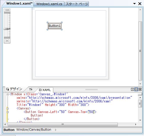
Task: Click the Canvas.Left="50" attribute
Action: pos(52,112)
